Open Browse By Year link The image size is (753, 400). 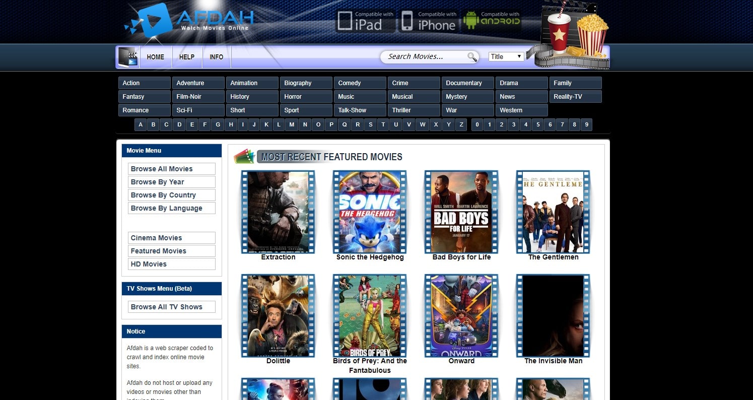(172, 182)
